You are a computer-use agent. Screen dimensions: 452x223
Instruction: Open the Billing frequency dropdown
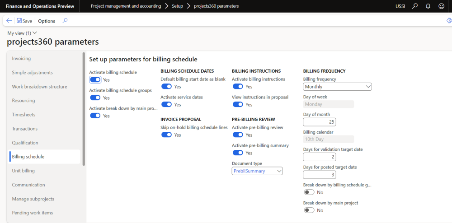(337, 87)
